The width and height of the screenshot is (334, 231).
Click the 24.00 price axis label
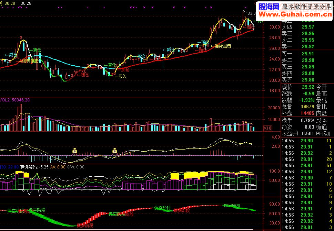tap(274, 59)
